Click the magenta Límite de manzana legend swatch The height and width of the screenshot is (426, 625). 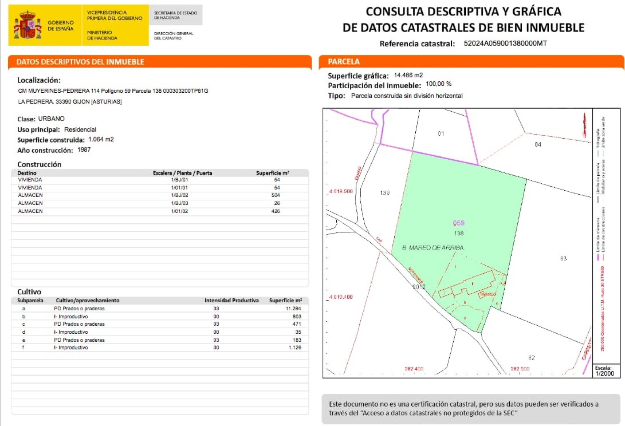(x=598, y=257)
